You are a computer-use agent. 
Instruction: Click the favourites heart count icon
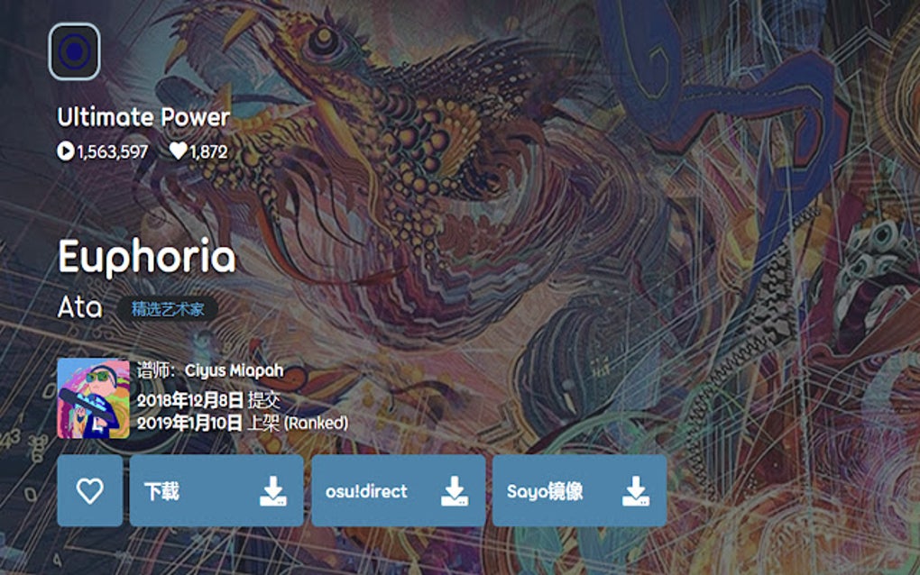click(x=178, y=151)
